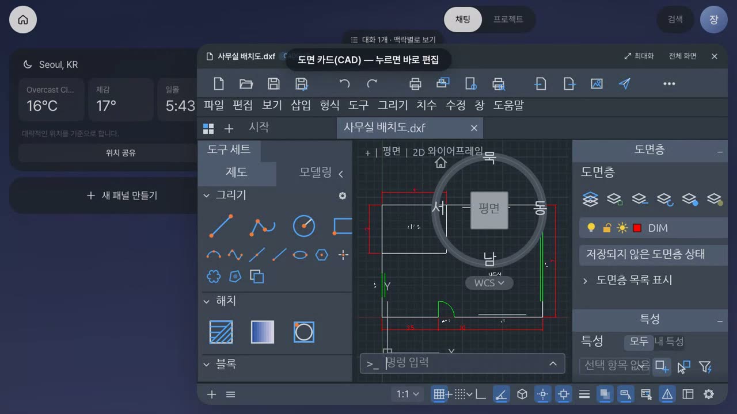Click the red DIM layer color swatch
Screen dimensions: 737x414
coord(637,228)
